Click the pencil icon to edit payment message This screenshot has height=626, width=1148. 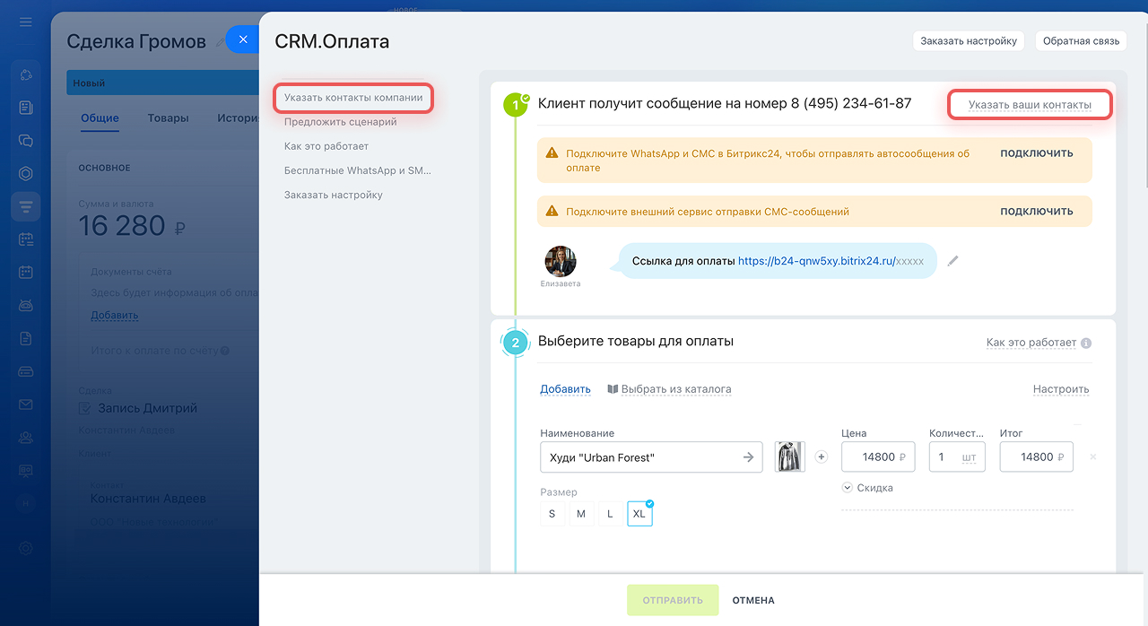(953, 261)
